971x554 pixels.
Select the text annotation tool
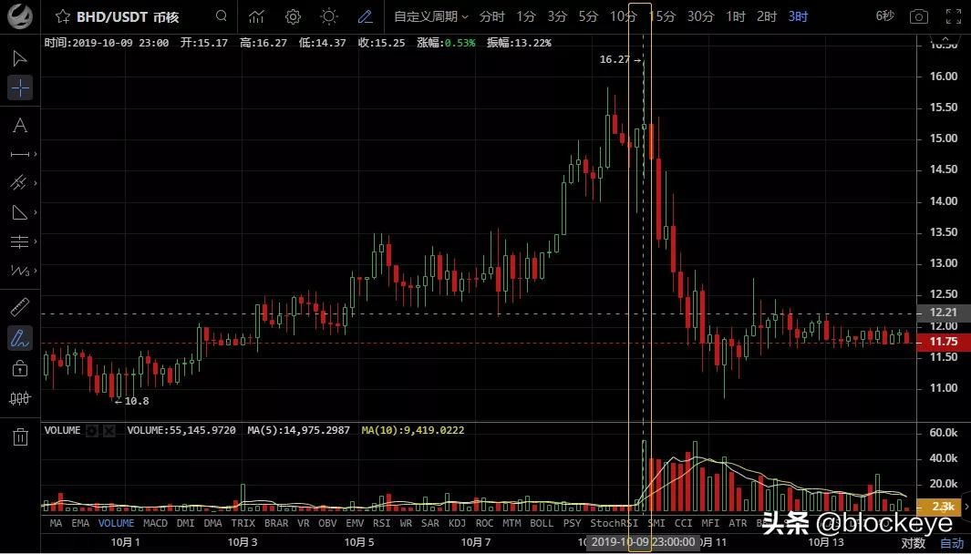[20, 126]
